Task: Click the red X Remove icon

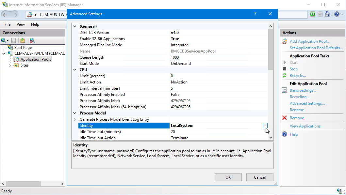Action: click(285, 118)
